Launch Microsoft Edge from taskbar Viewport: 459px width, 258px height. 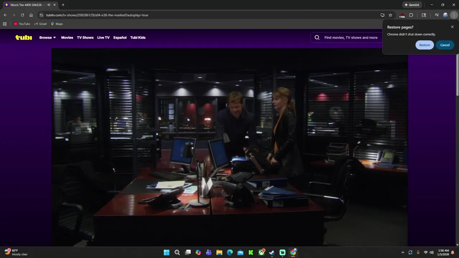click(x=230, y=252)
